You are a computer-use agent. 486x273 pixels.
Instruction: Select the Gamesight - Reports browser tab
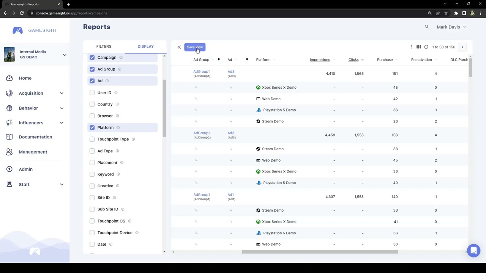click(x=32, y=4)
